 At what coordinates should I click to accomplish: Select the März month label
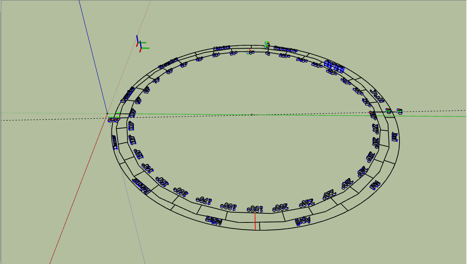pyautogui.click(x=213, y=220)
